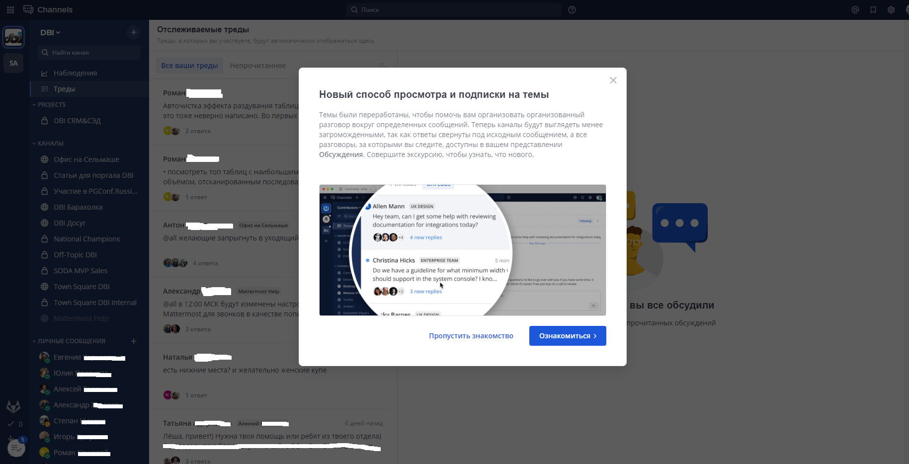The width and height of the screenshot is (909, 464).
Task: Open the DBI Барахолка channel
Action: 89,207
